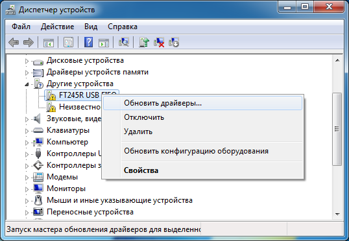Expand the Клавиатуры node
Screen dimensions: 349x241
[x=27, y=131]
